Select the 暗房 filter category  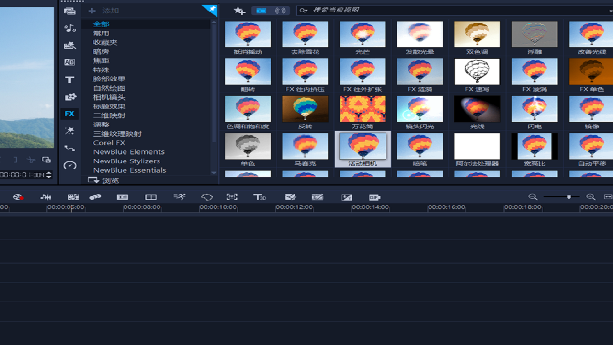coord(101,51)
